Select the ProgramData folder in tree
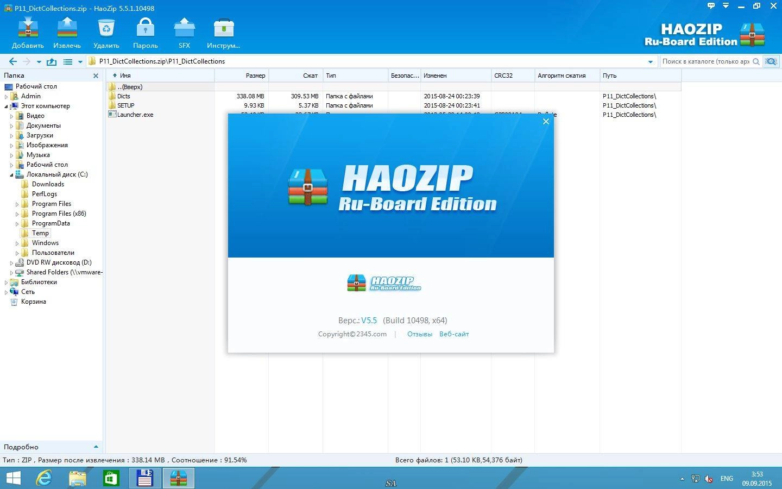The image size is (782, 489). [51, 223]
